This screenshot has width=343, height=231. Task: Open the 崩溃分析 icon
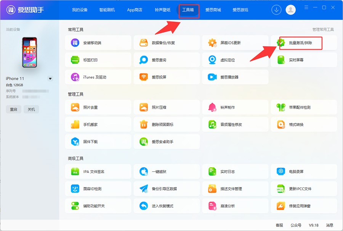(212, 206)
